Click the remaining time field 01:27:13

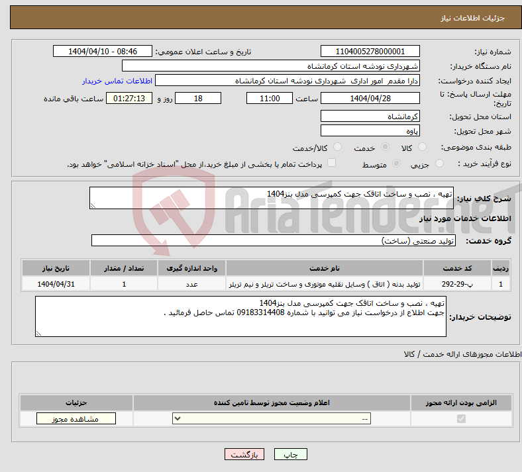point(129,98)
